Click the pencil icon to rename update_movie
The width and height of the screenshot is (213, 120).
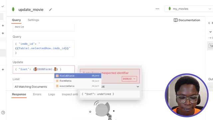[x=51, y=10]
